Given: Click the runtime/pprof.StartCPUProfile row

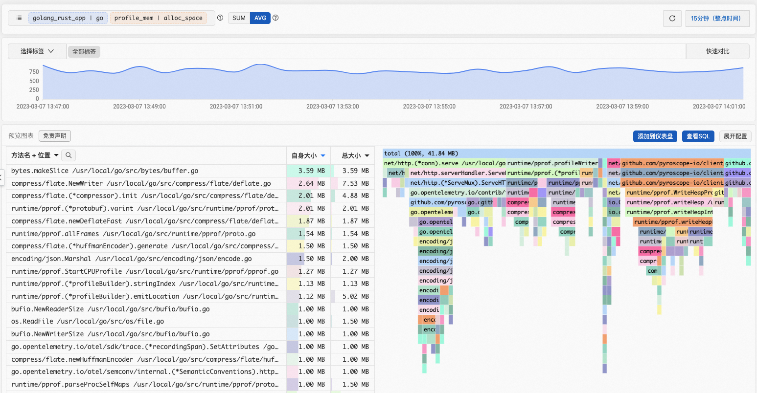Looking at the screenshot, I should click(190, 271).
